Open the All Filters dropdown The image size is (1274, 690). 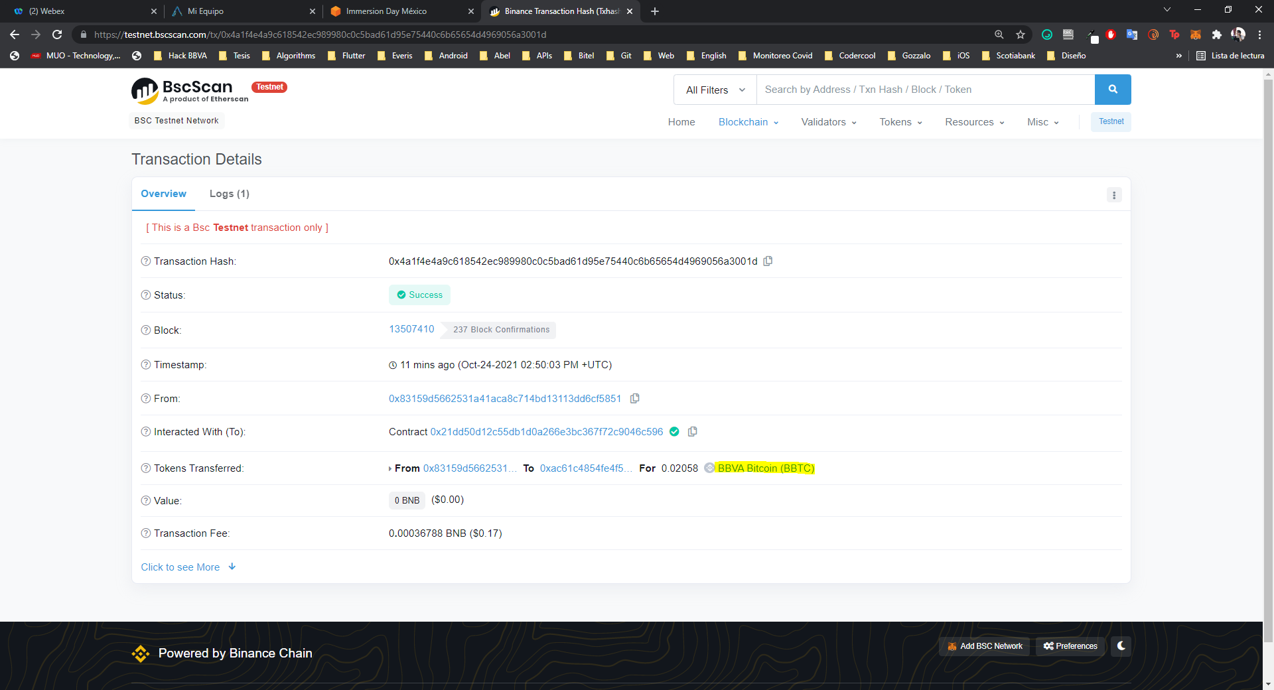(x=715, y=90)
